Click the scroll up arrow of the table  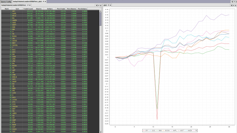tap(100, 11)
